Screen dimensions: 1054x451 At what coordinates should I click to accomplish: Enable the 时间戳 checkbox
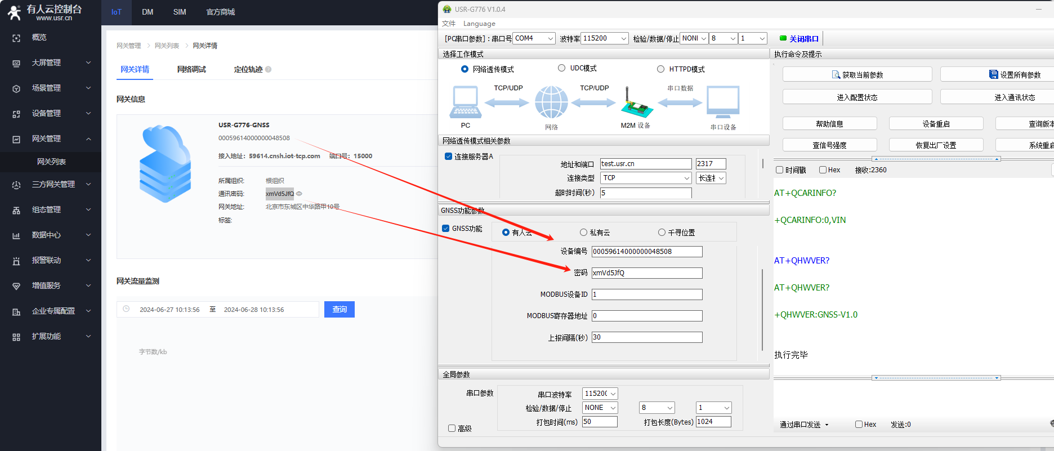coord(780,170)
